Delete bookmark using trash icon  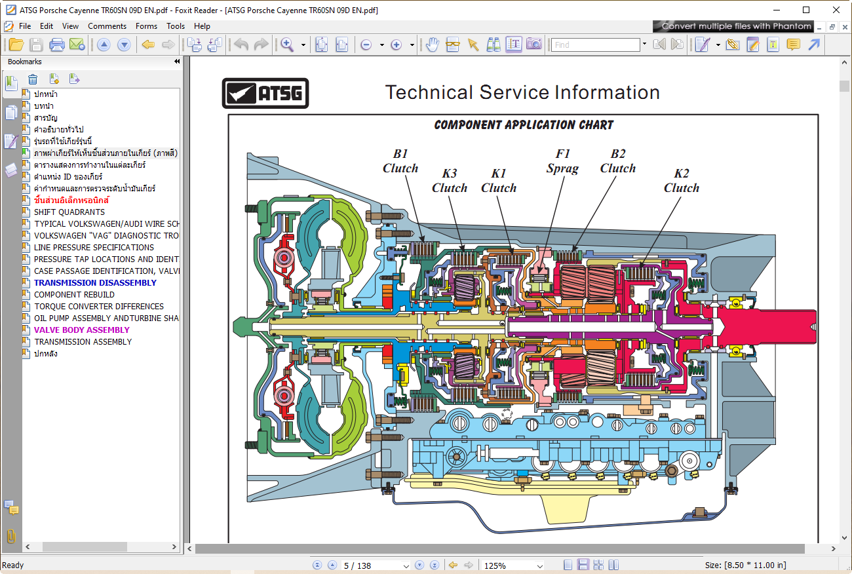(33, 79)
